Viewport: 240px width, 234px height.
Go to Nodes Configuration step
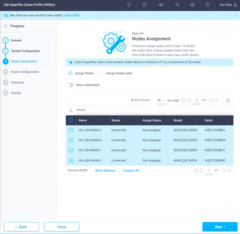click(x=25, y=72)
